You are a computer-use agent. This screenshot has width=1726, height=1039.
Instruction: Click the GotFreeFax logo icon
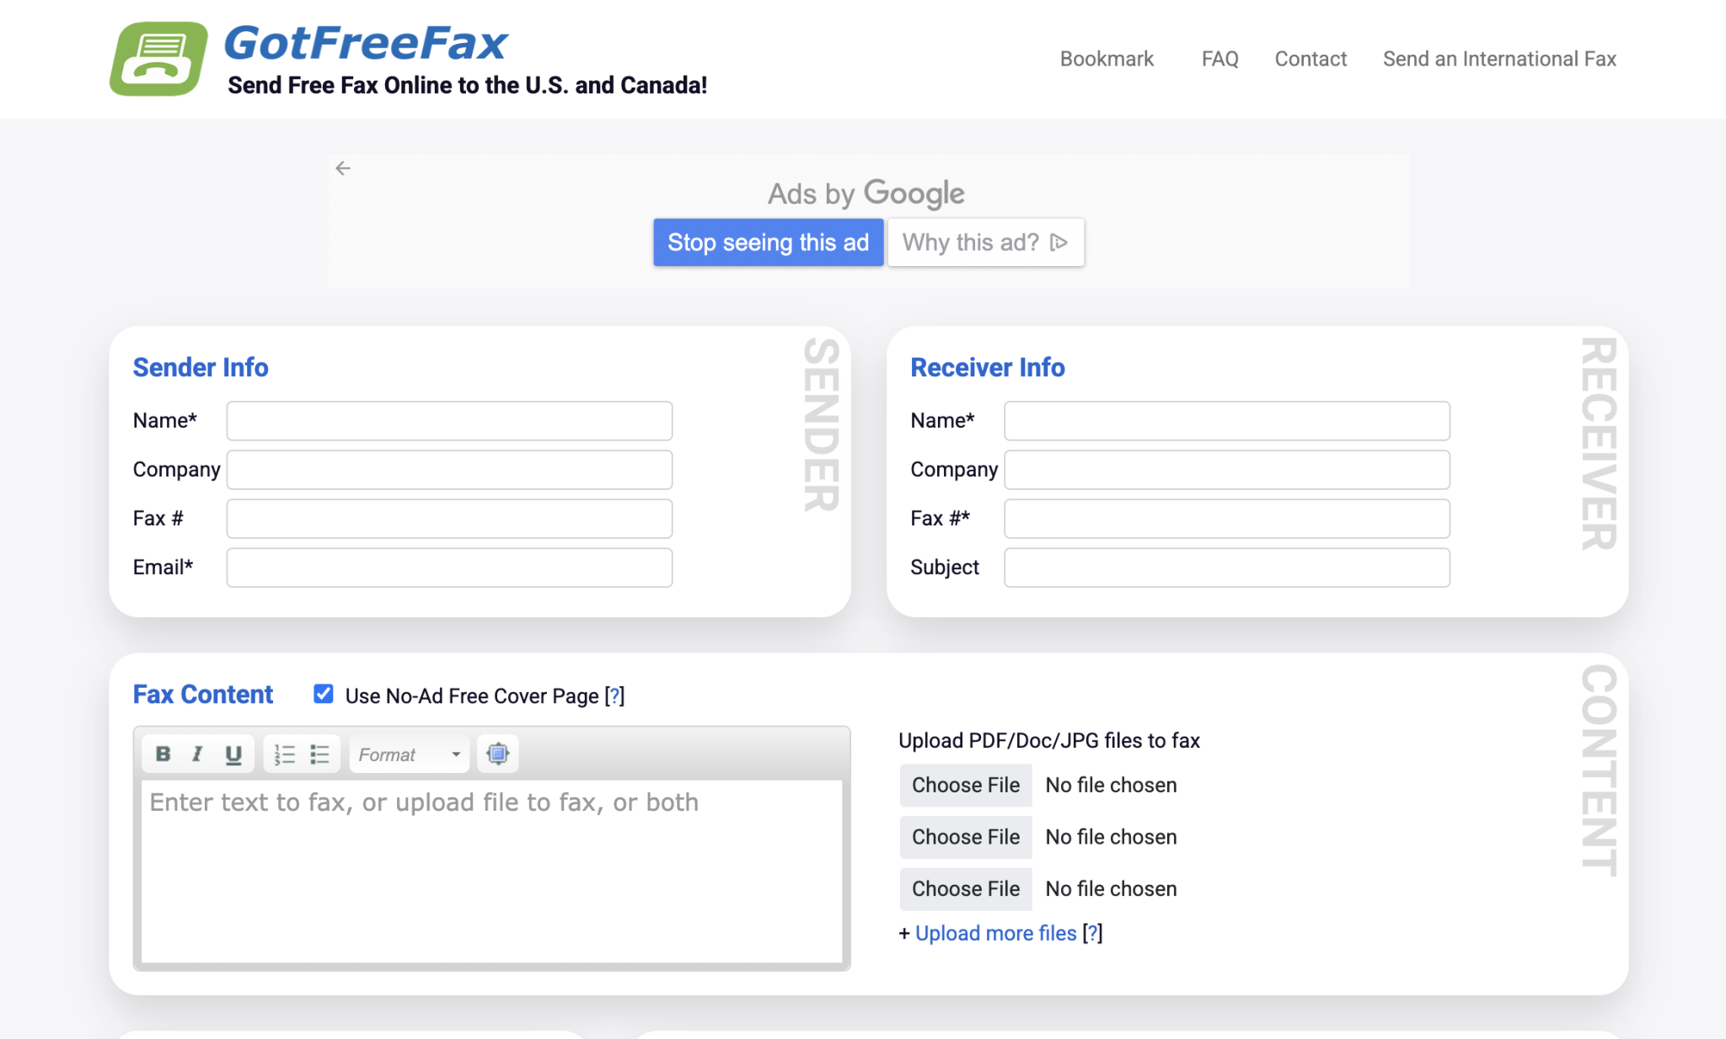click(157, 56)
